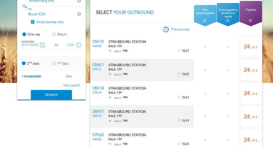Click the New search link

pos(72,85)
